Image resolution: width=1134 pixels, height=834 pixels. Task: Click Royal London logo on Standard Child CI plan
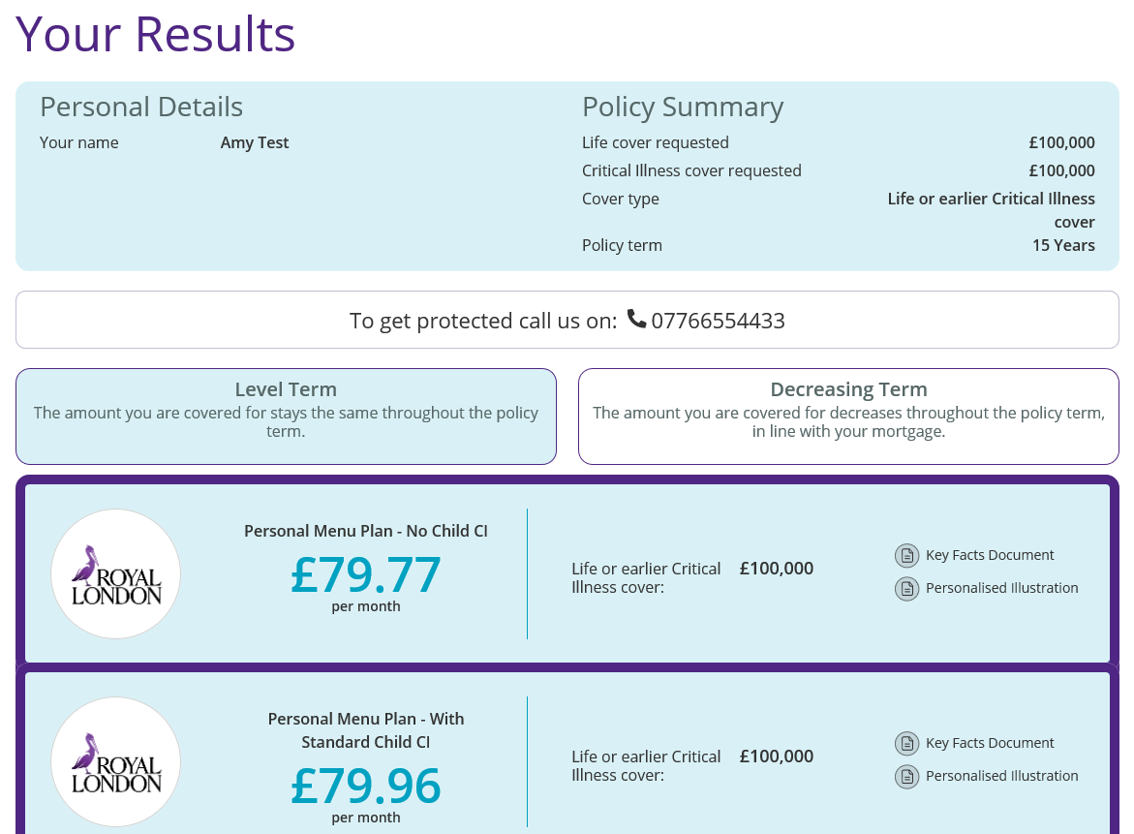pyautogui.click(x=116, y=761)
